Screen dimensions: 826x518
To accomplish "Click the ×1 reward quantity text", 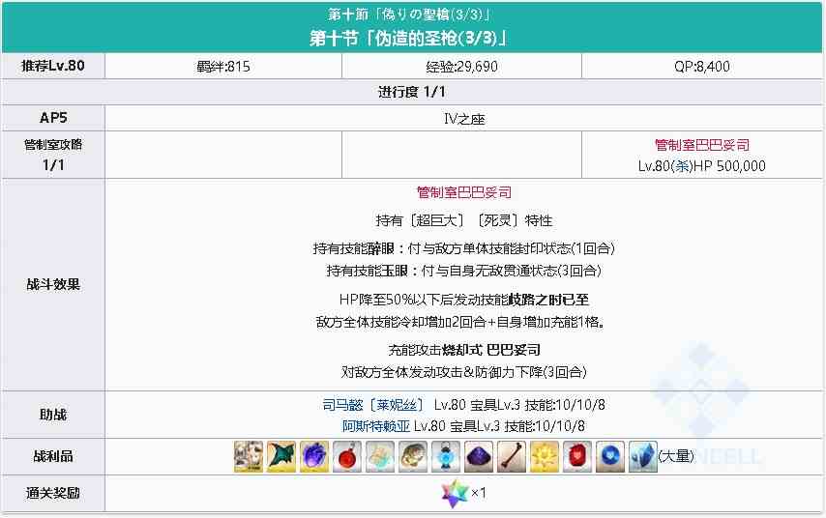I will (x=479, y=493).
